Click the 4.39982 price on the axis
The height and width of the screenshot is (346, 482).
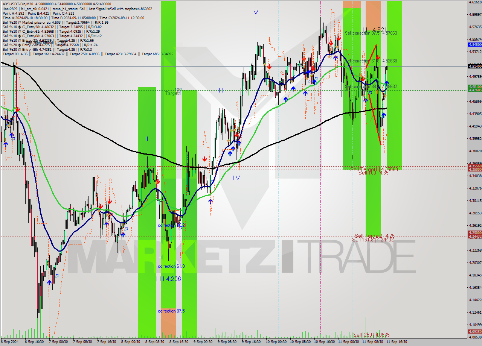[x=475, y=138]
